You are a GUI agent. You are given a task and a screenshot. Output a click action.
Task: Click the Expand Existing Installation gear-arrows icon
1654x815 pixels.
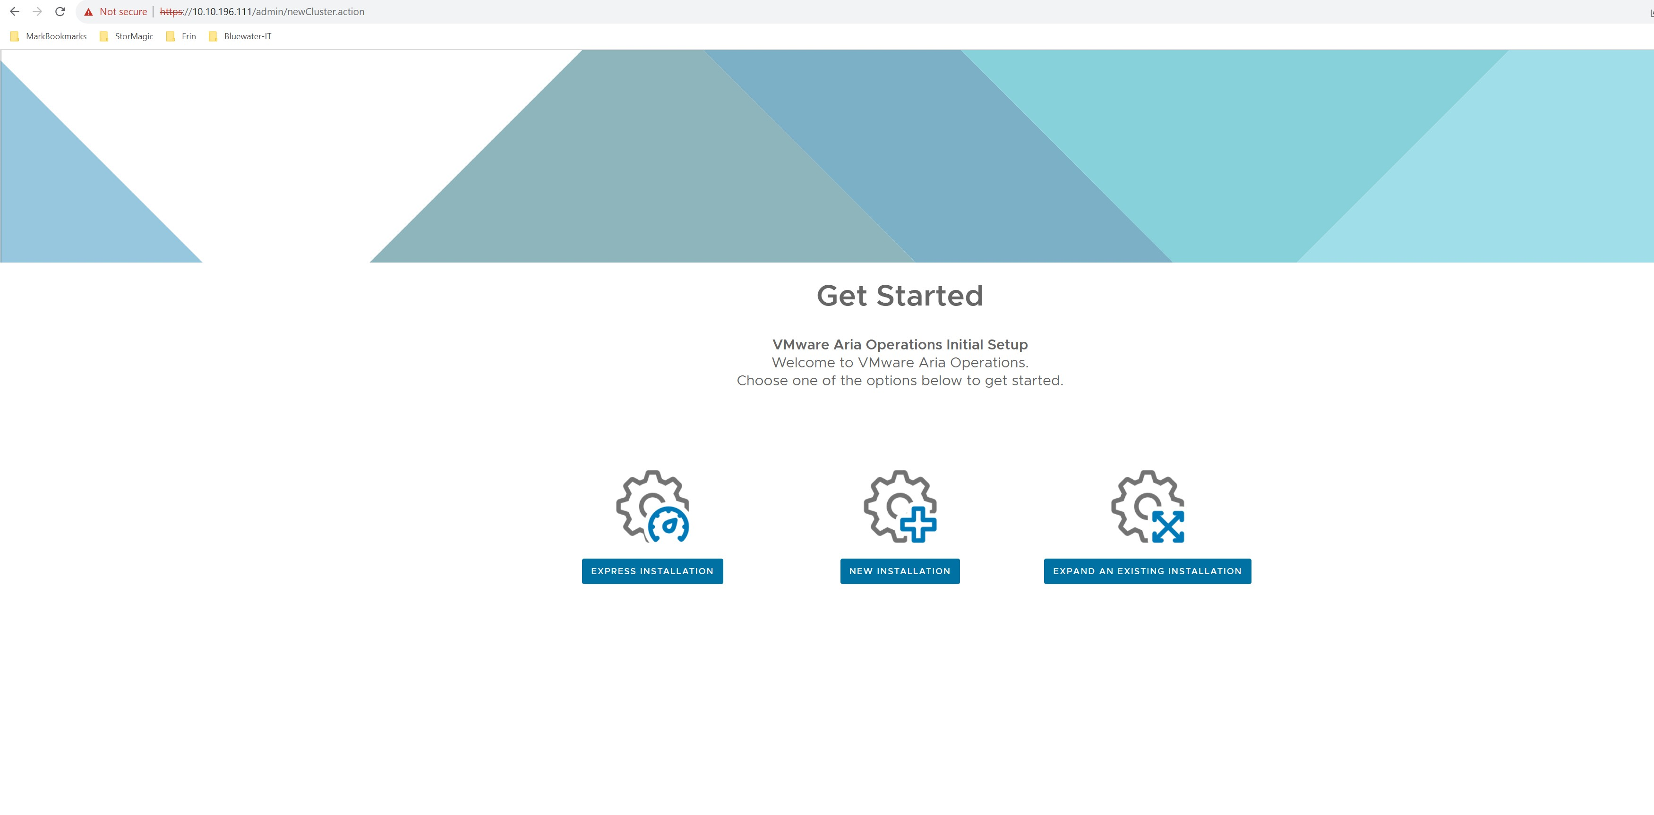(x=1148, y=506)
